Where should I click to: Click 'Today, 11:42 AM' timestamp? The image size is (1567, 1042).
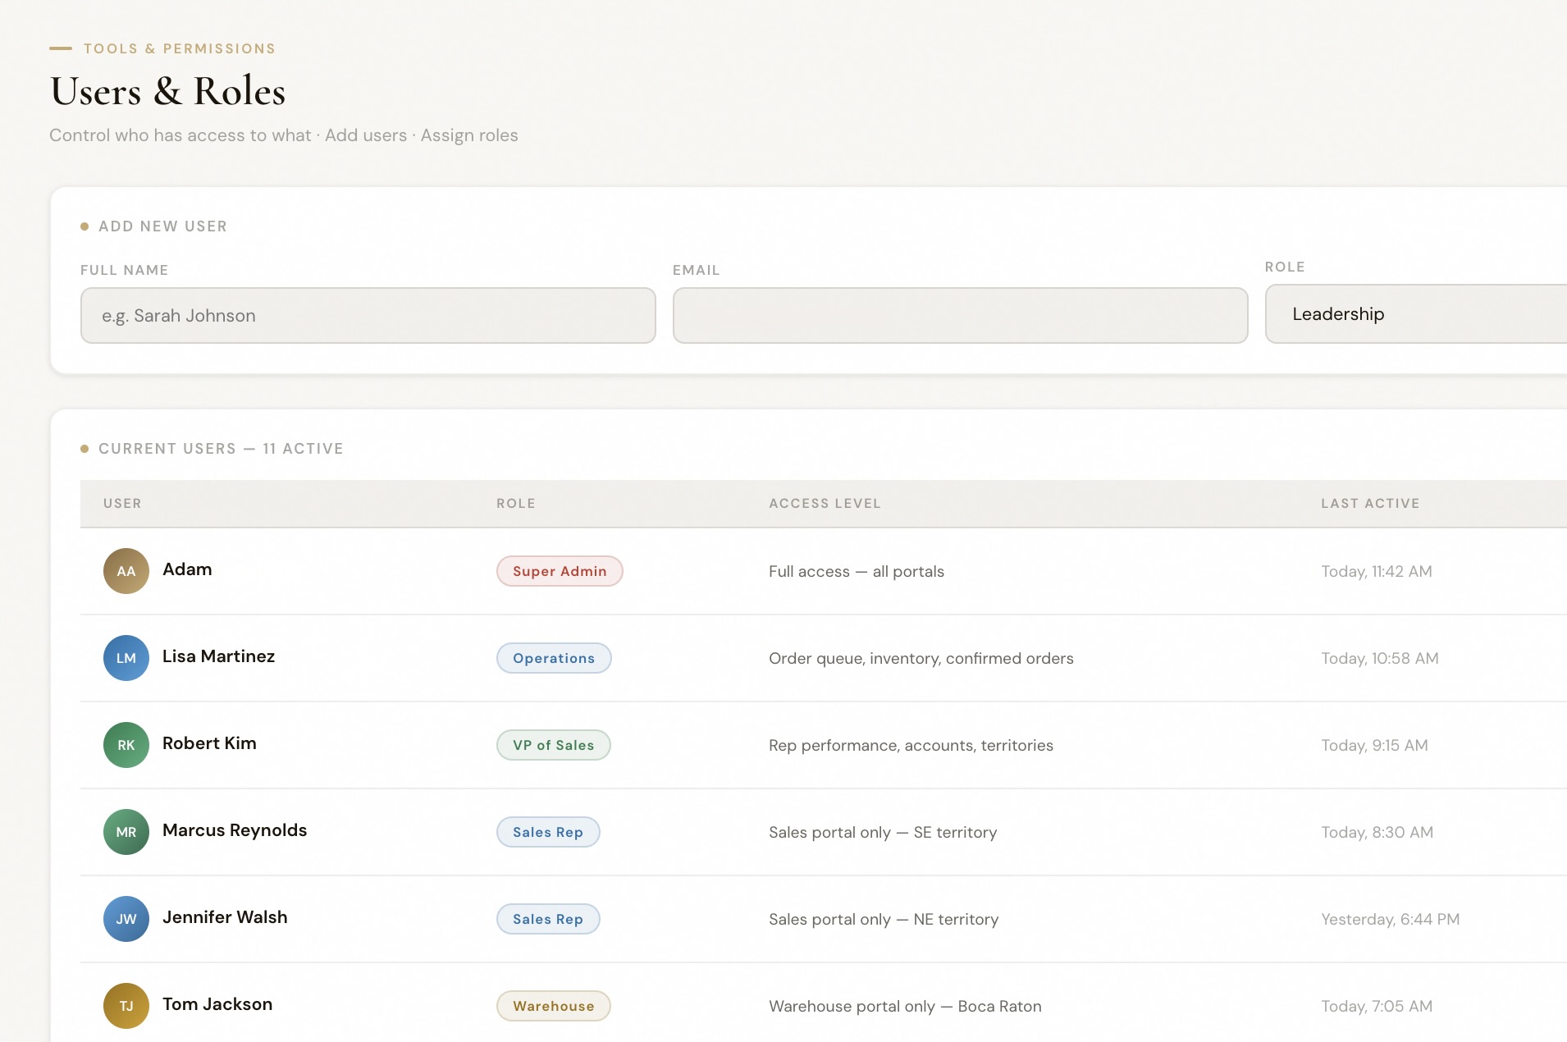pos(1377,571)
